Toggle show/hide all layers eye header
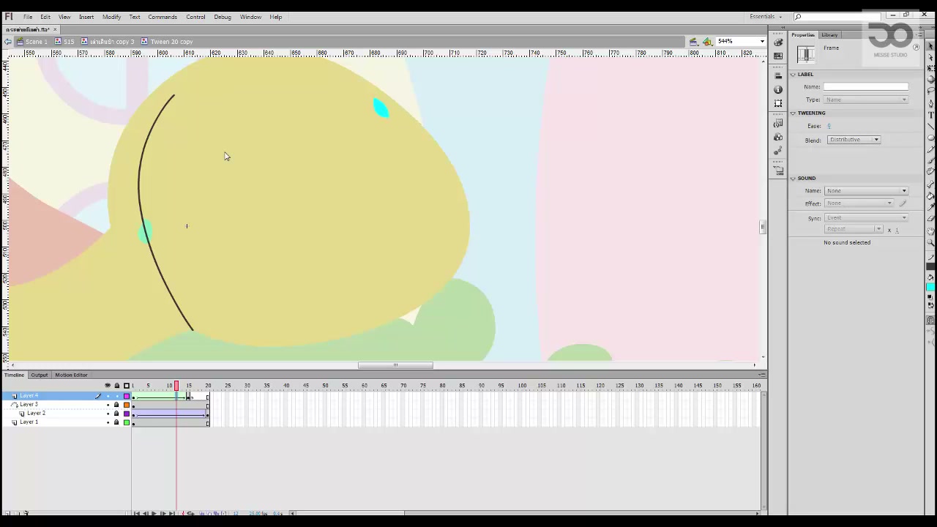The height and width of the screenshot is (527, 937). pyautogui.click(x=108, y=386)
